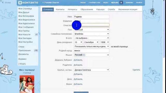Screen dimensions: 166x93
Task: Switch to the Контакты tab
Action: coord(60,10)
